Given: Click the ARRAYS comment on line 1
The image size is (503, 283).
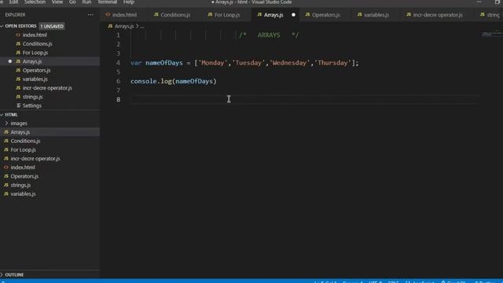Looking at the screenshot, I should [269, 35].
